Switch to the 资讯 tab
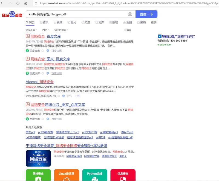The height and width of the screenshot is (181, 219). (x=44, y=22)
